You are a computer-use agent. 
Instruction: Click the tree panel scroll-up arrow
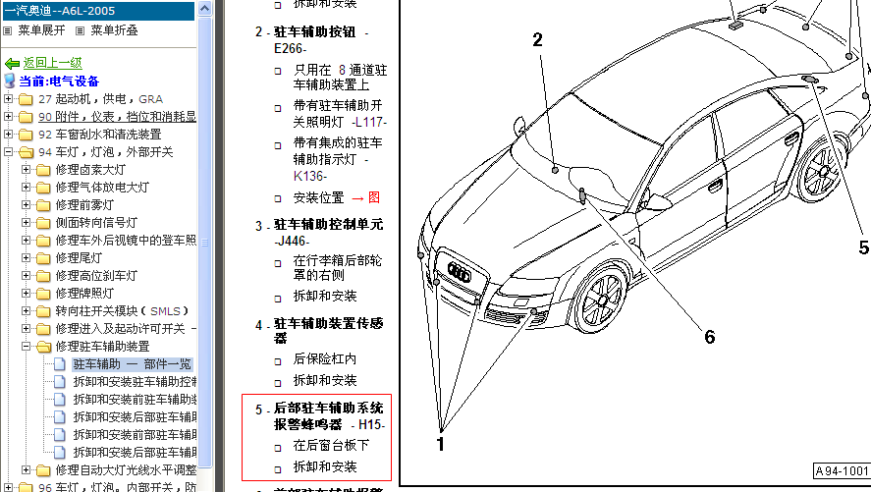[x=205, y=8]
